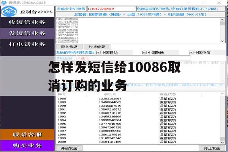Click the 序号 column header
The height and width of the screenshot is (152, 228).
click(62, 94)
